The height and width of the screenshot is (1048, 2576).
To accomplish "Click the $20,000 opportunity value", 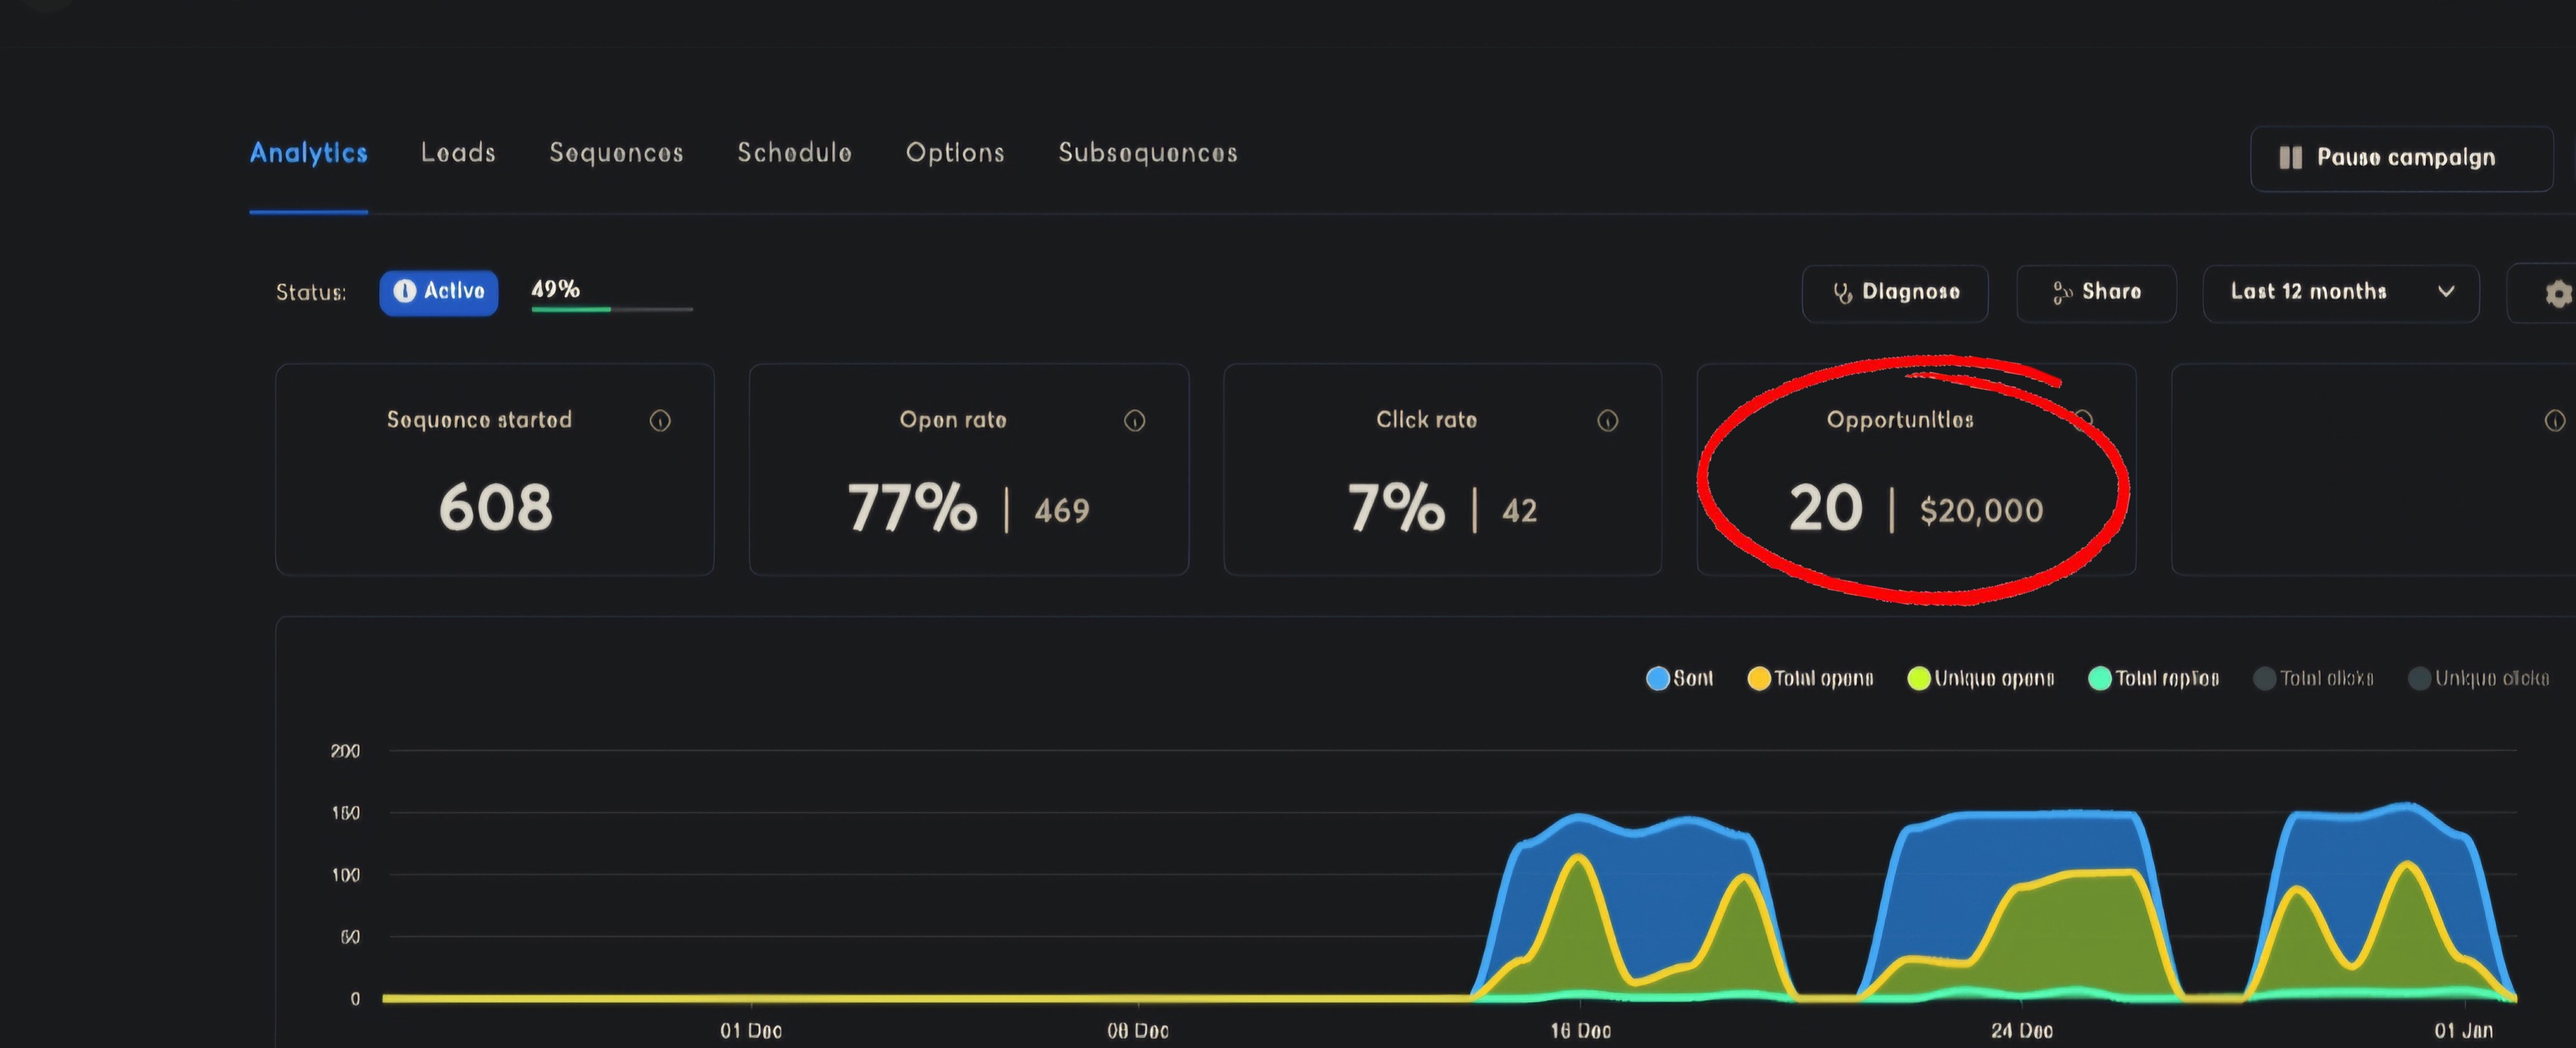I will 1981,511.
